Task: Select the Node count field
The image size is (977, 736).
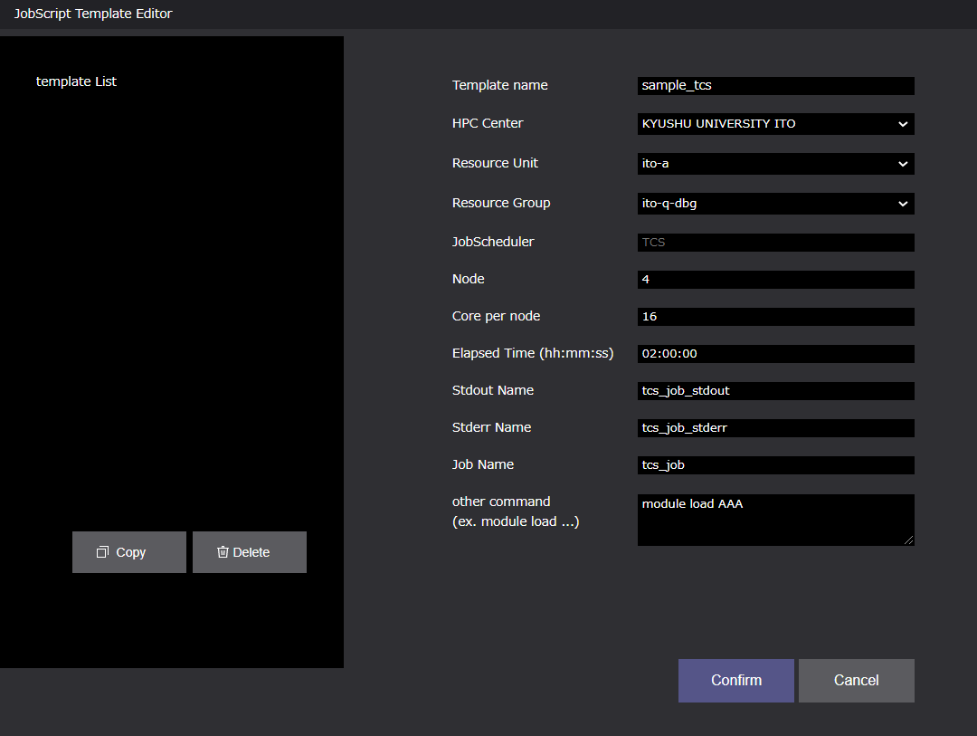Action: pyautogui.click(x=775, y=280)
